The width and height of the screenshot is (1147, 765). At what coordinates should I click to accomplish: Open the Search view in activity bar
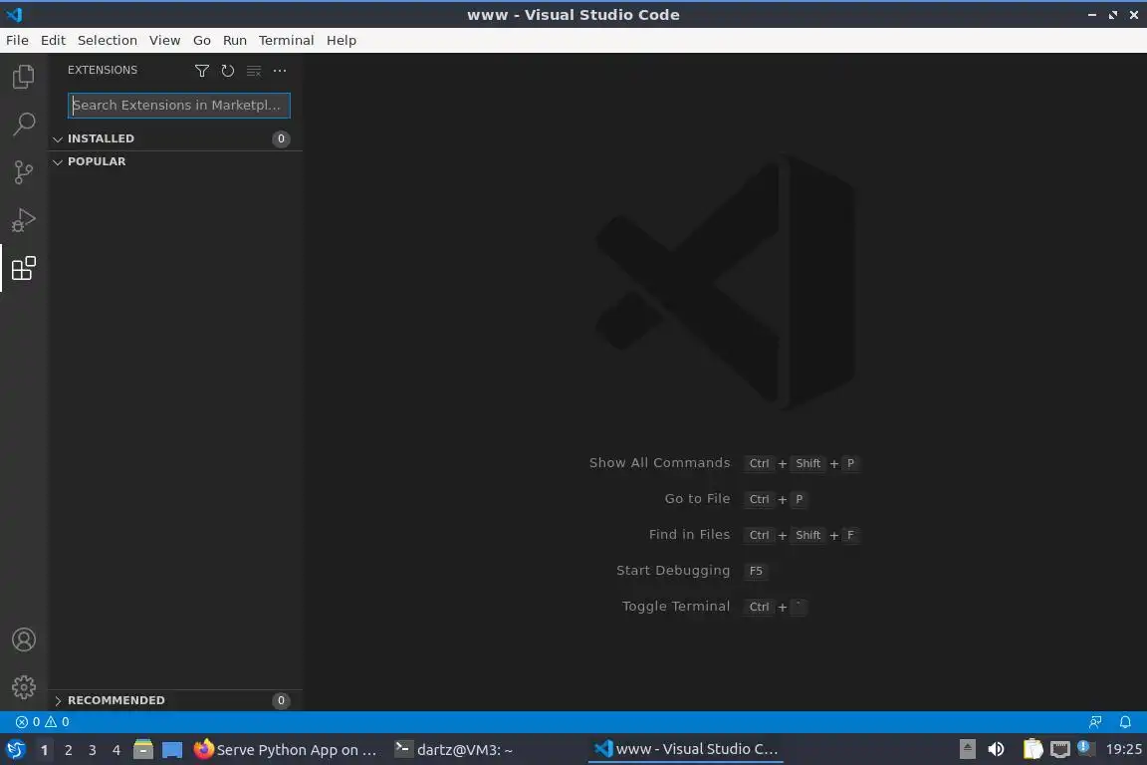(24, 125)
